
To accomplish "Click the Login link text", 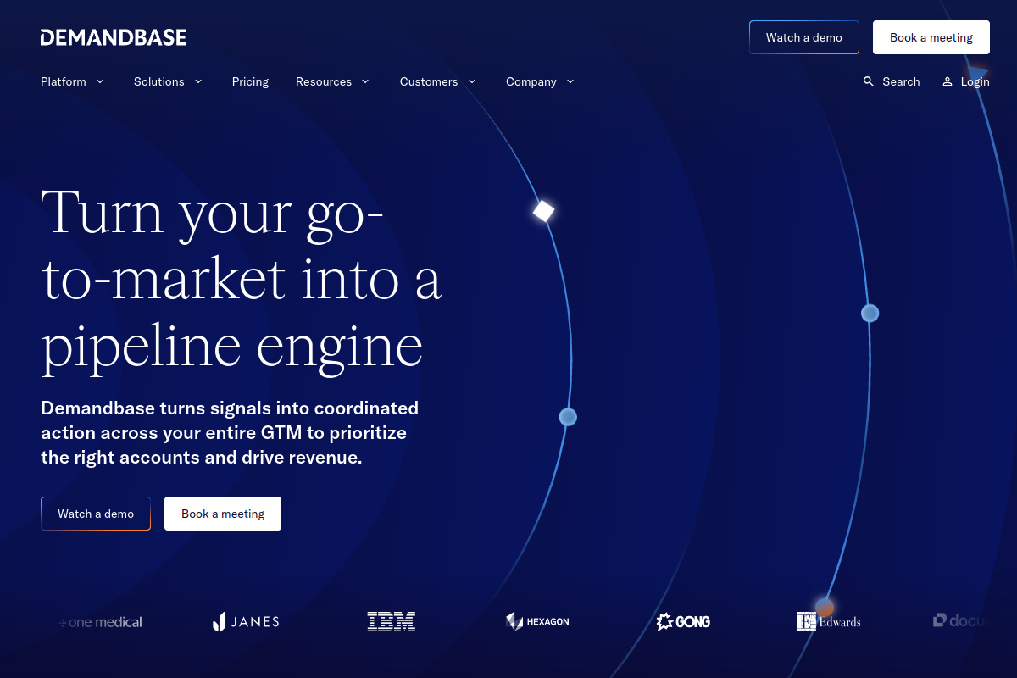I will 975,81.
